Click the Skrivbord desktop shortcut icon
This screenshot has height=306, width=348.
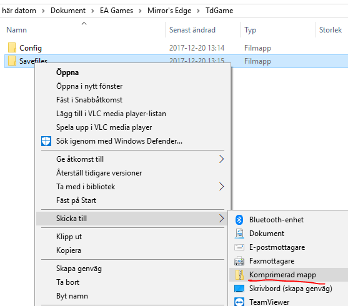pos(239,289)
